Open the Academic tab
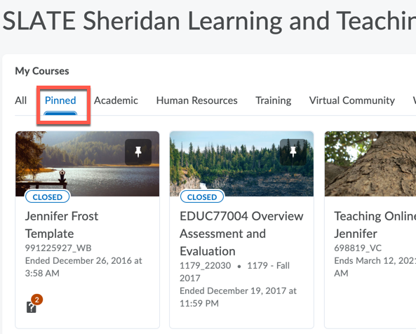The height and width of the screenshot is (334, 416). point(116,100)
